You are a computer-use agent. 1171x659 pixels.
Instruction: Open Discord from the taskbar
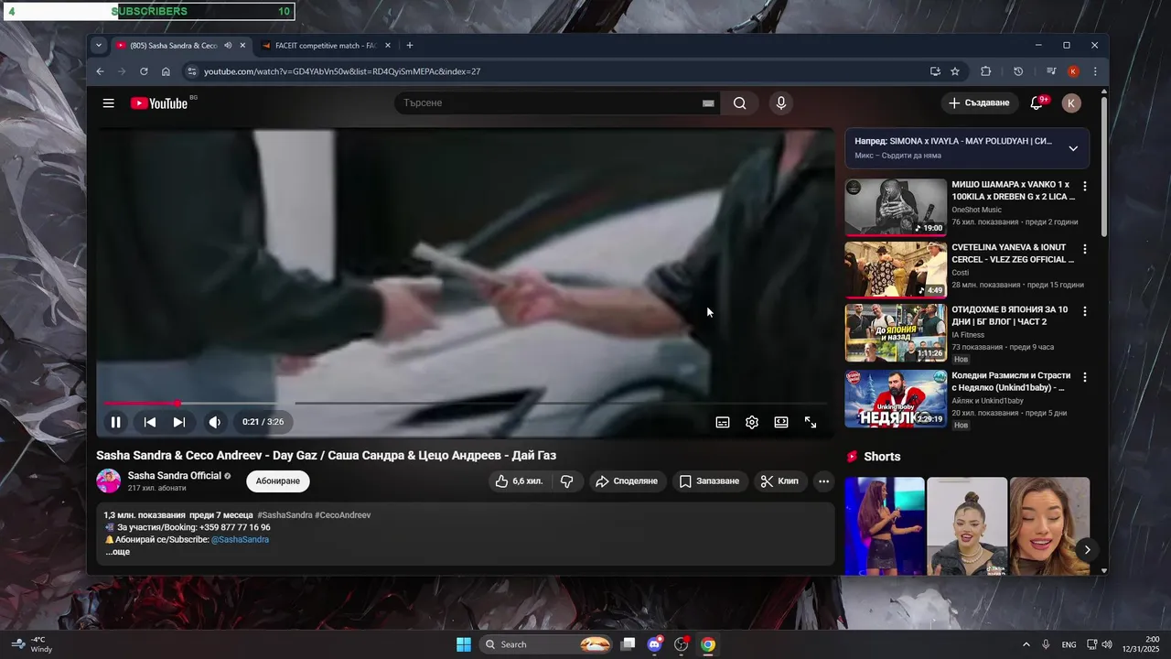tap(655, 644)
